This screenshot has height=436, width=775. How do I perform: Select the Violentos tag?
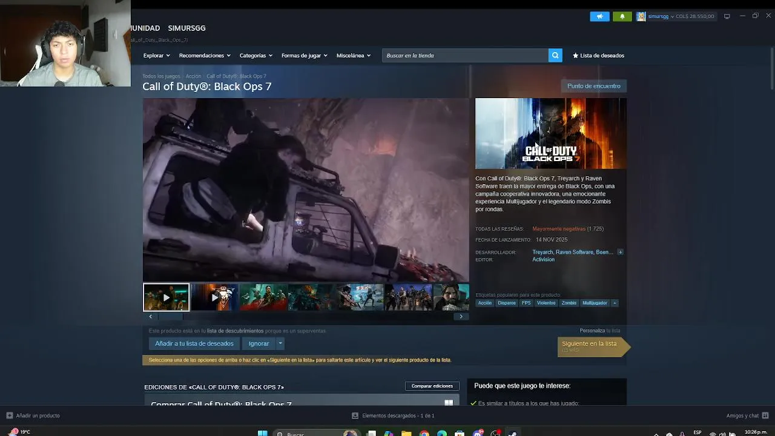point(546,303)
